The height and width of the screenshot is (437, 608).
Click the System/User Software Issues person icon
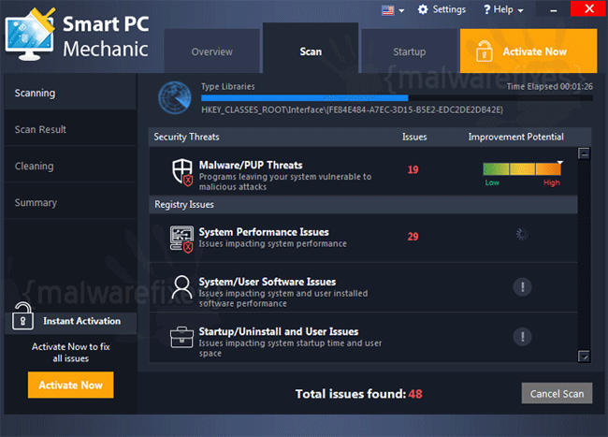tap(181, 287)
